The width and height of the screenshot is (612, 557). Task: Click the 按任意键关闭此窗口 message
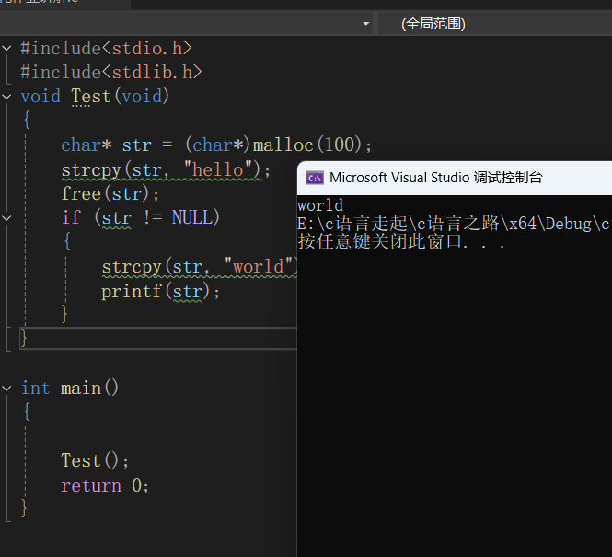(x=401, y=242)
